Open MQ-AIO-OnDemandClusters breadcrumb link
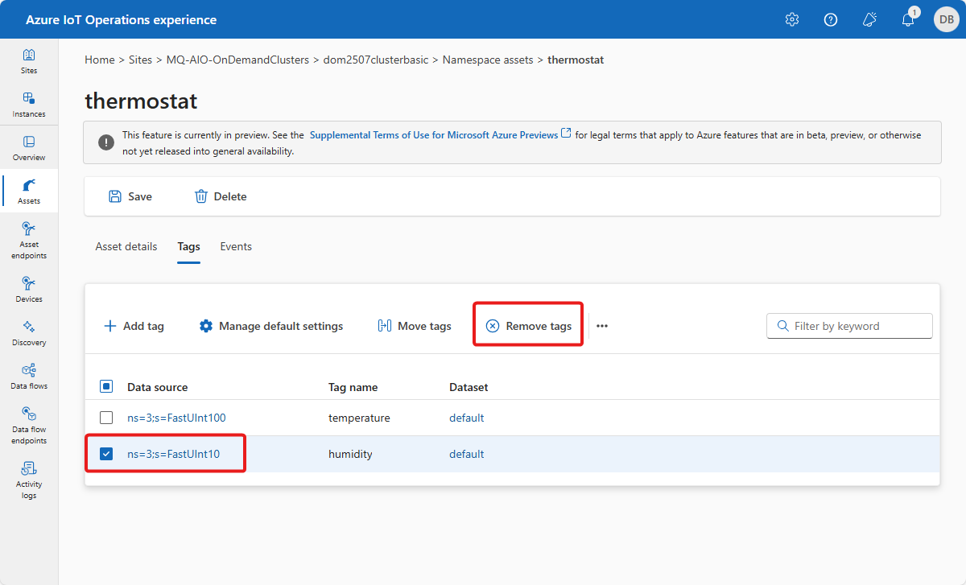Image resolution: width=966 pixels, height=585 pixels. (237, 60)
